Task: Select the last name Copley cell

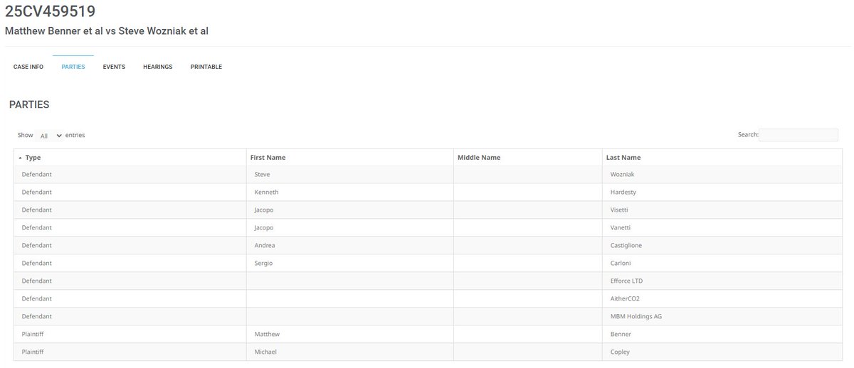Action: (722, 352)
